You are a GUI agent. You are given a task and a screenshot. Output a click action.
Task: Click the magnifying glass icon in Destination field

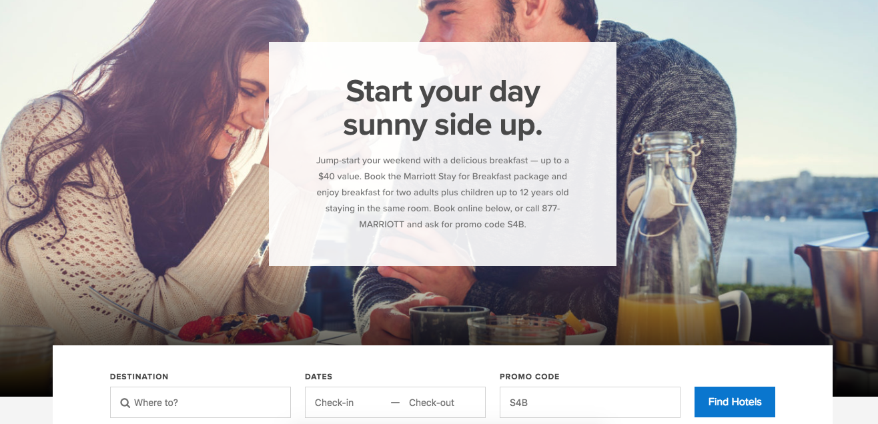click(x=125, y=403)
